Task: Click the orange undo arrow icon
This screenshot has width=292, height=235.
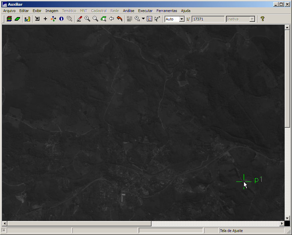Action: pyautogui.click(x=119, y=19)
